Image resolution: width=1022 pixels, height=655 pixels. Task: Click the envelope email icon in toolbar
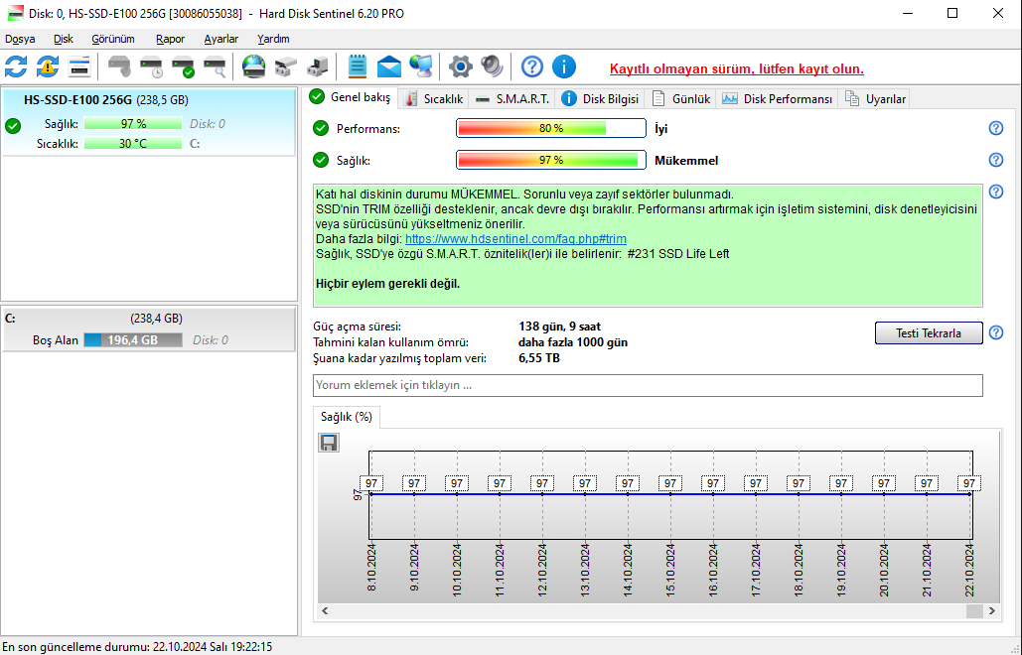[389, 66]
